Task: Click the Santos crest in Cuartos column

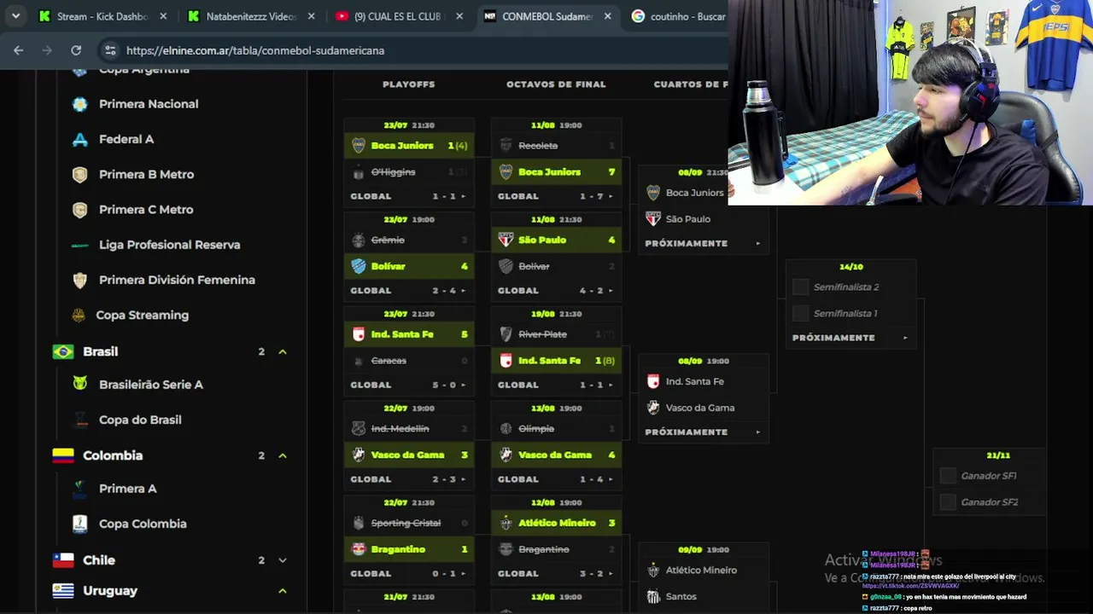Action: [x=653, y=596]
